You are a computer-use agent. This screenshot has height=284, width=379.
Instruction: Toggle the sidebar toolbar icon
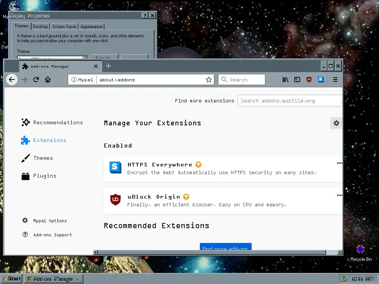297,80
